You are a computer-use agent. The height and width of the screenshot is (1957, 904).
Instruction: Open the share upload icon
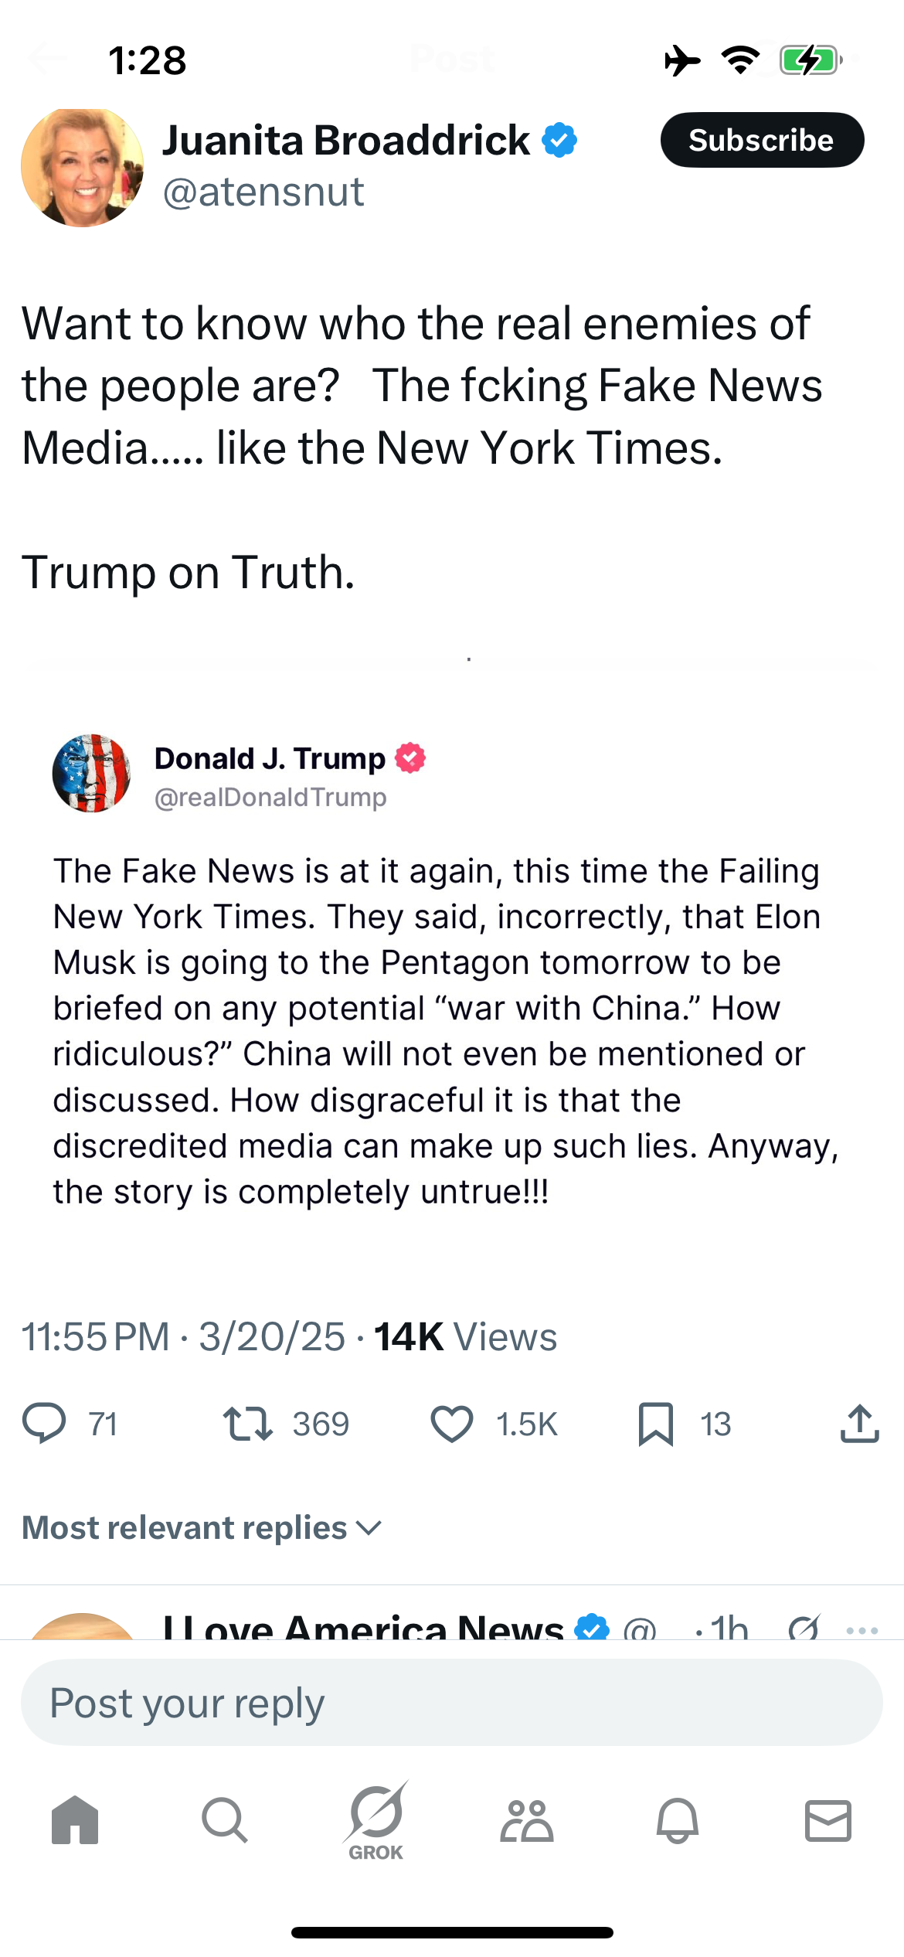click(860, 1424)
